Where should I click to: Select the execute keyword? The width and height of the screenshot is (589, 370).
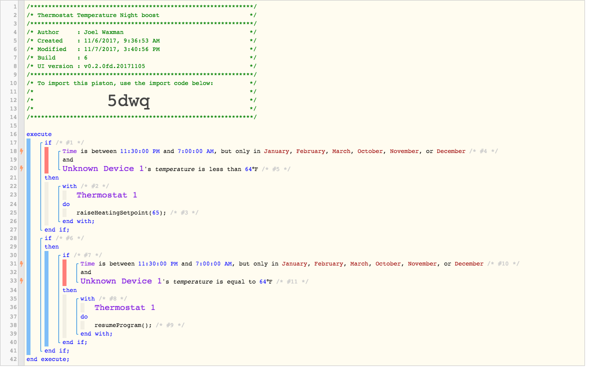coord(39,134)
